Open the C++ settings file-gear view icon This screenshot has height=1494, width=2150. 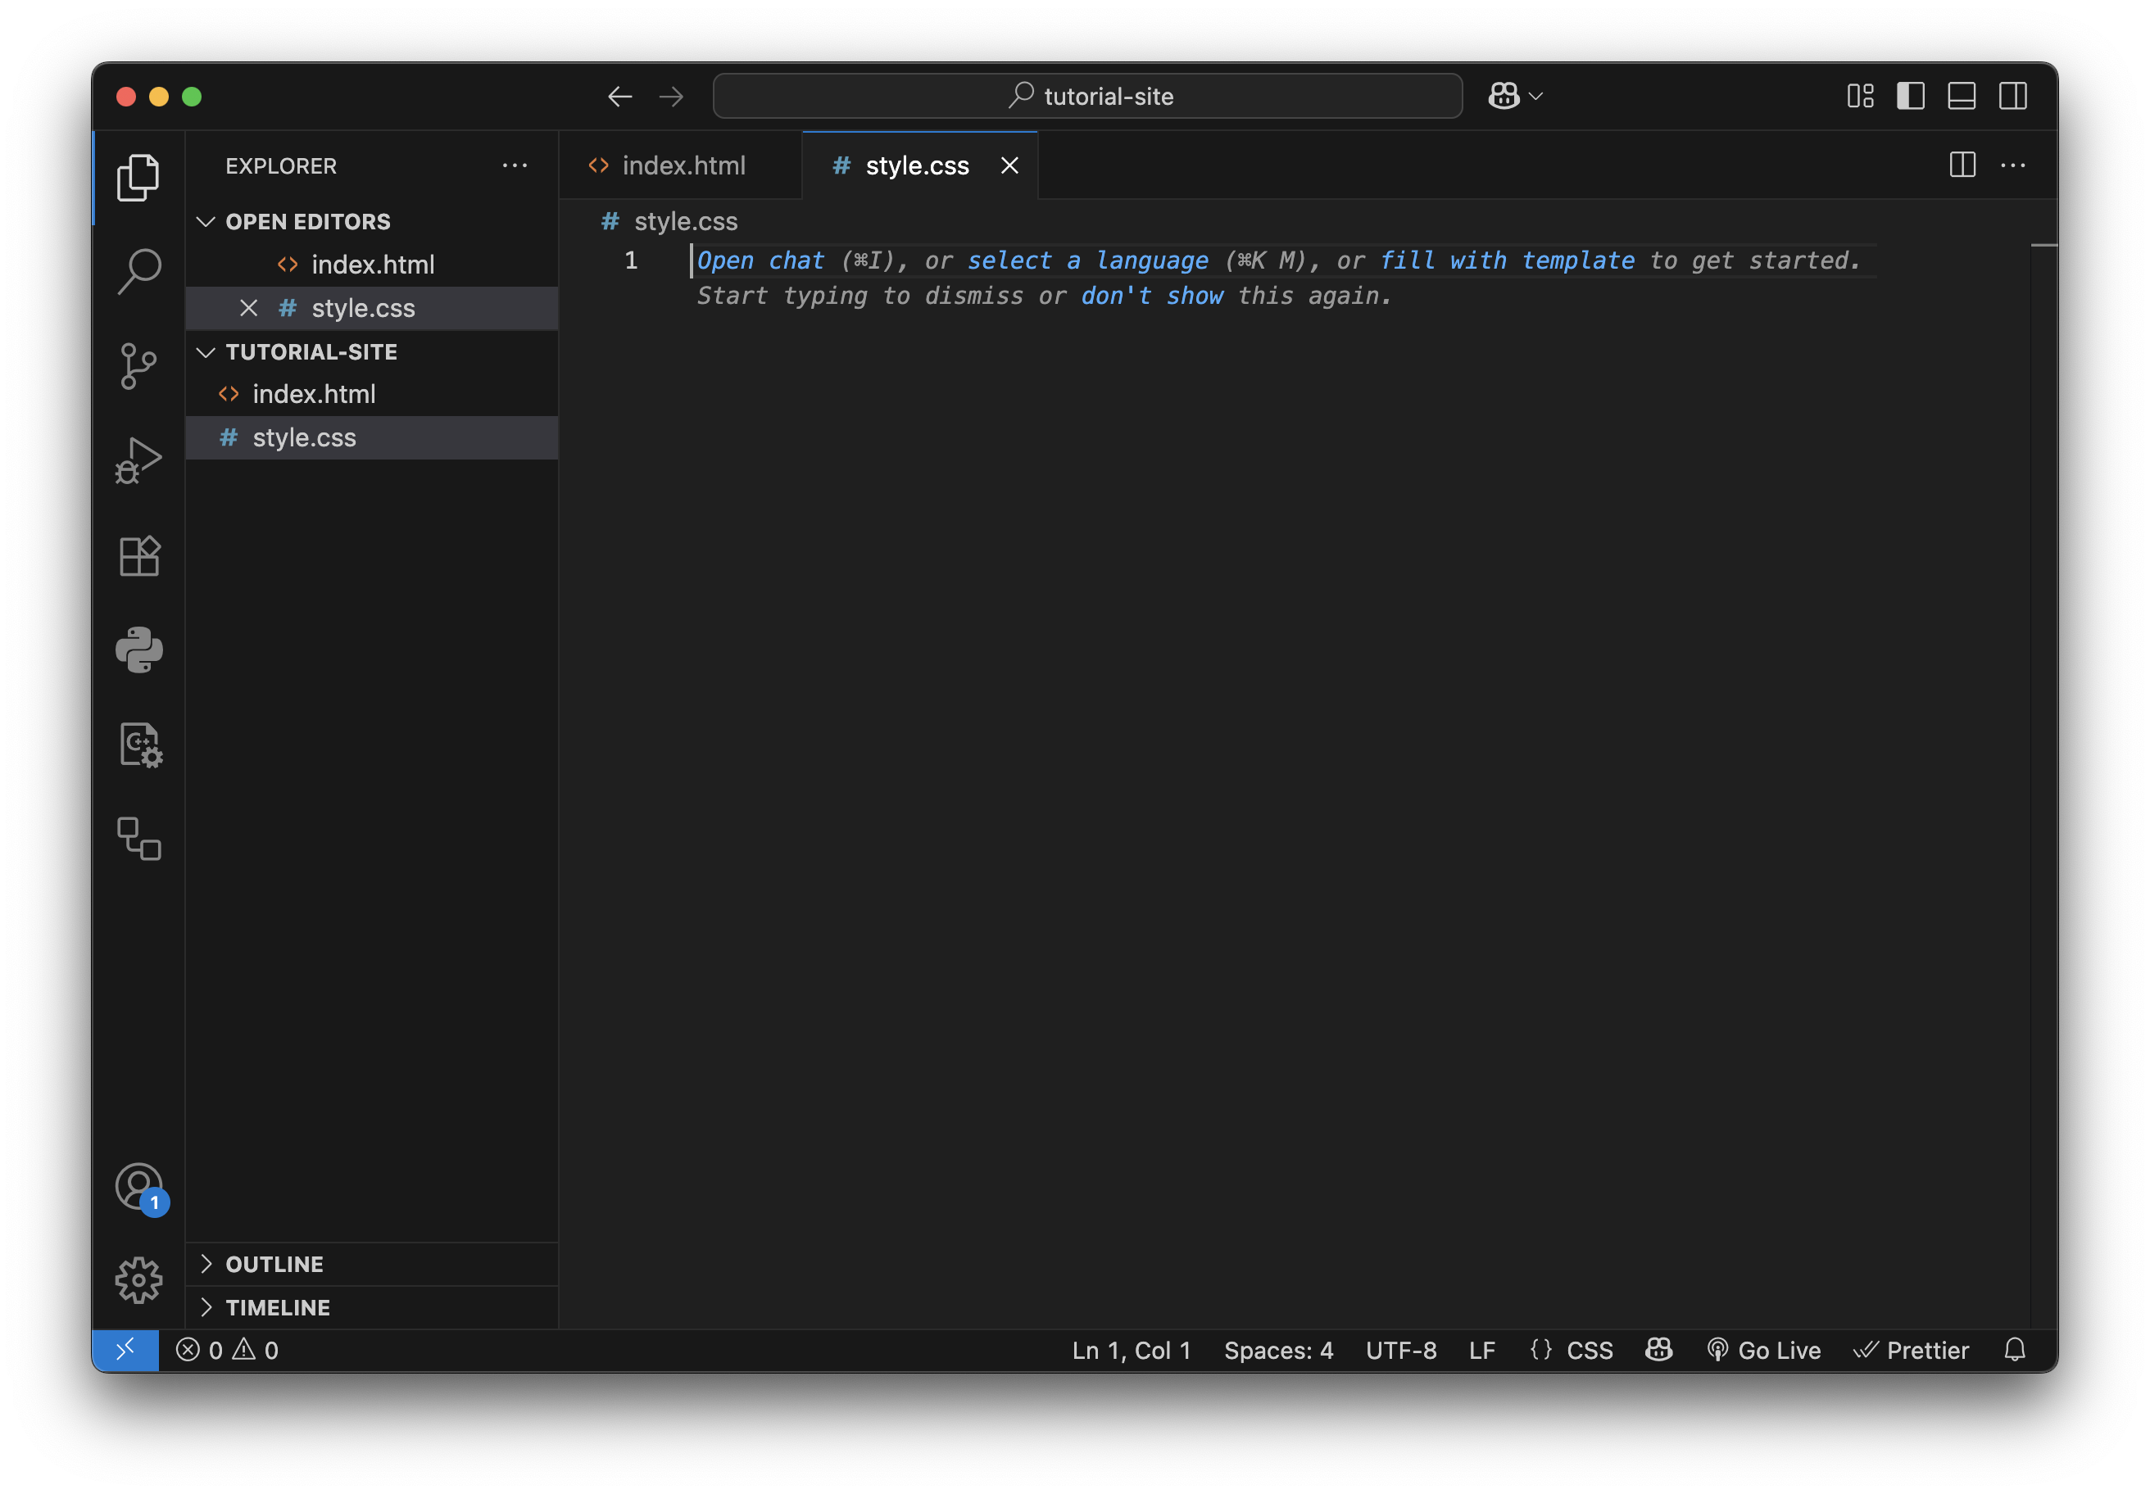(x=138, y=745)
